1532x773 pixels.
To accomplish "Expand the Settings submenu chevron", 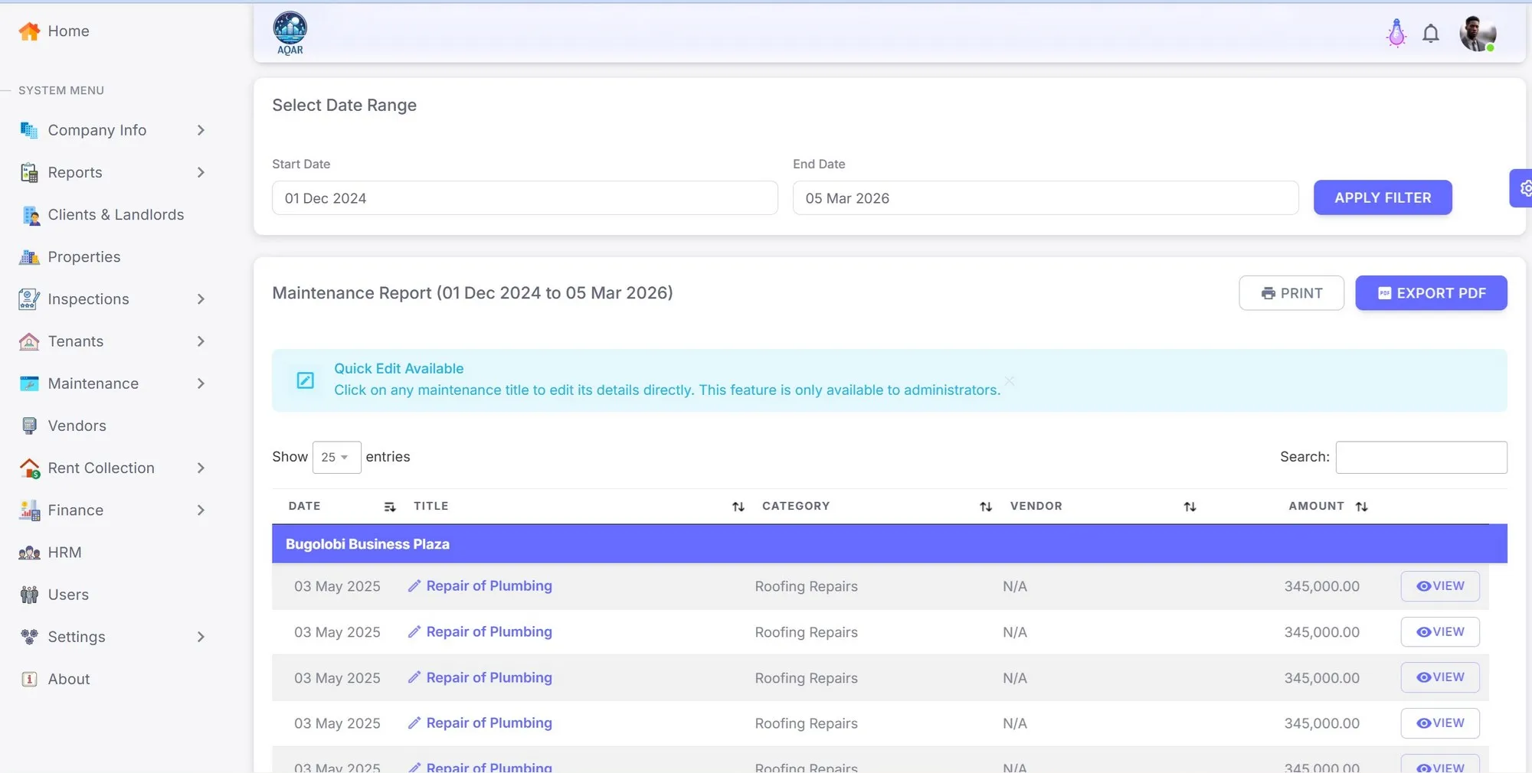I will click(201, 637).
